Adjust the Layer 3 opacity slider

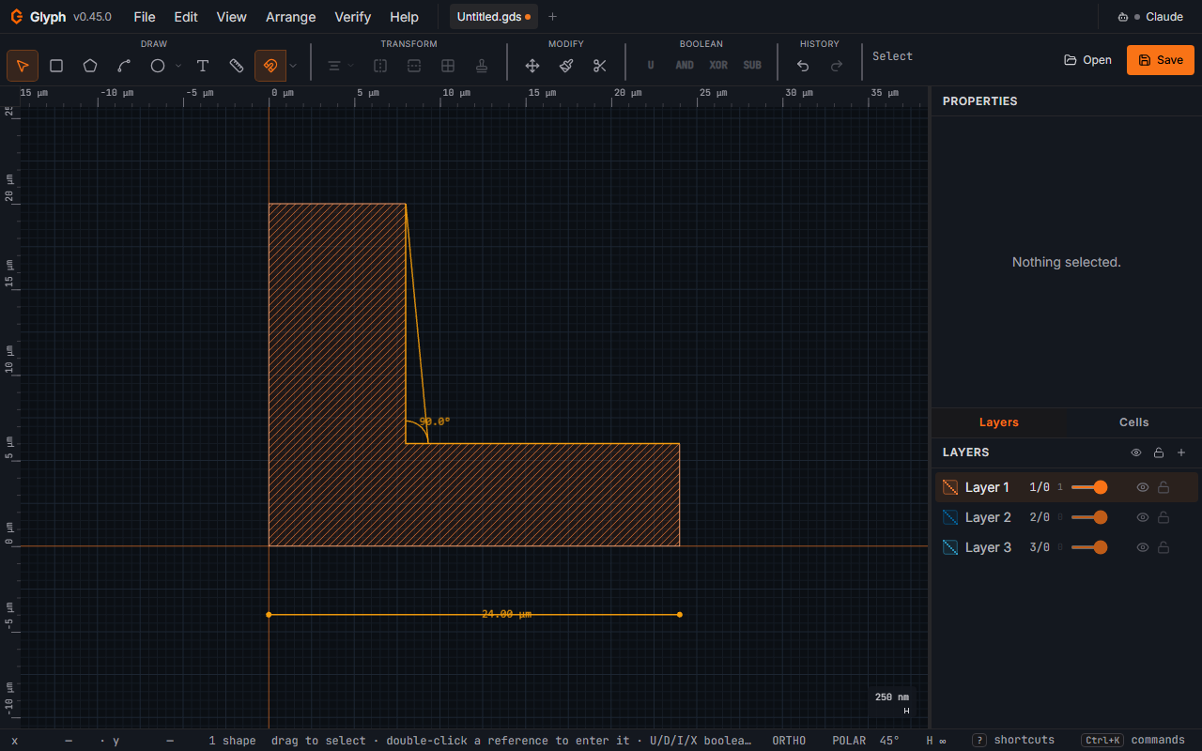point(1089,547)
